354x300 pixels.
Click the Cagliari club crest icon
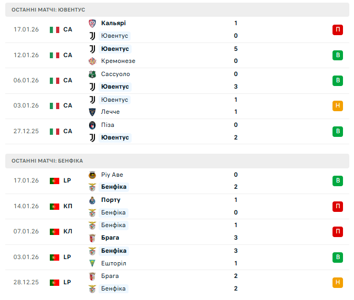click(92, 23)
